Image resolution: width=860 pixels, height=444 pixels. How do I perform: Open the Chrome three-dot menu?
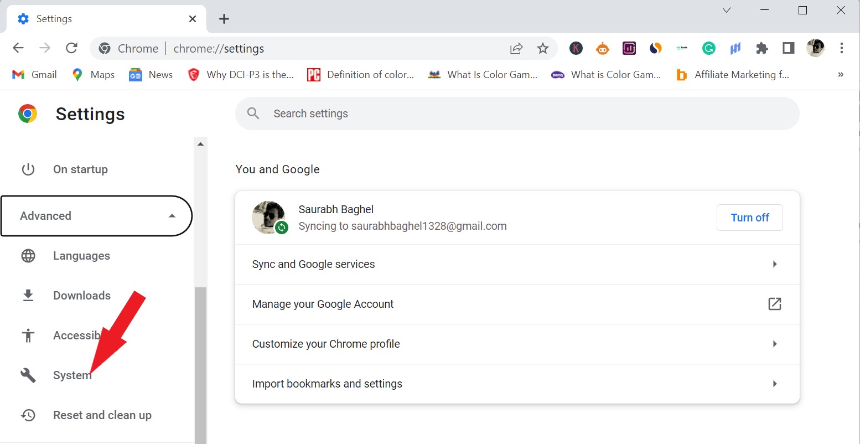coord(842,48)
